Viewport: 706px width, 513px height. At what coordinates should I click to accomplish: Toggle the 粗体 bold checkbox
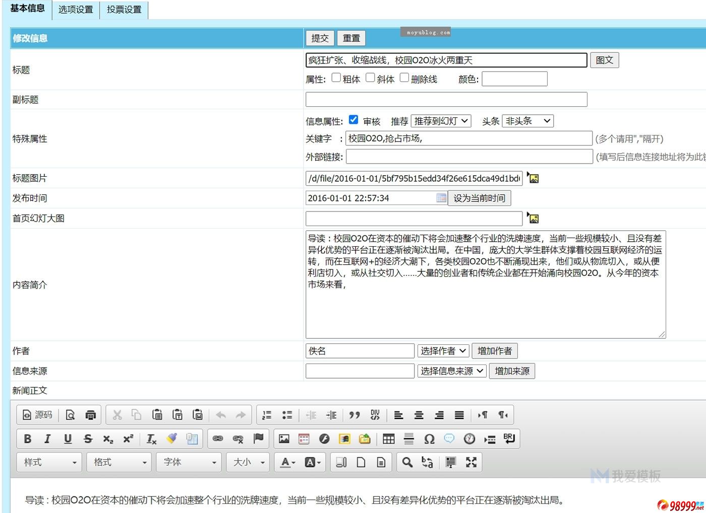[336, 78]
